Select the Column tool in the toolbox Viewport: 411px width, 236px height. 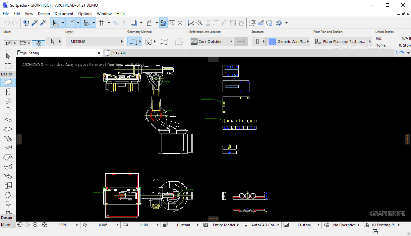[x=8, y=110]
